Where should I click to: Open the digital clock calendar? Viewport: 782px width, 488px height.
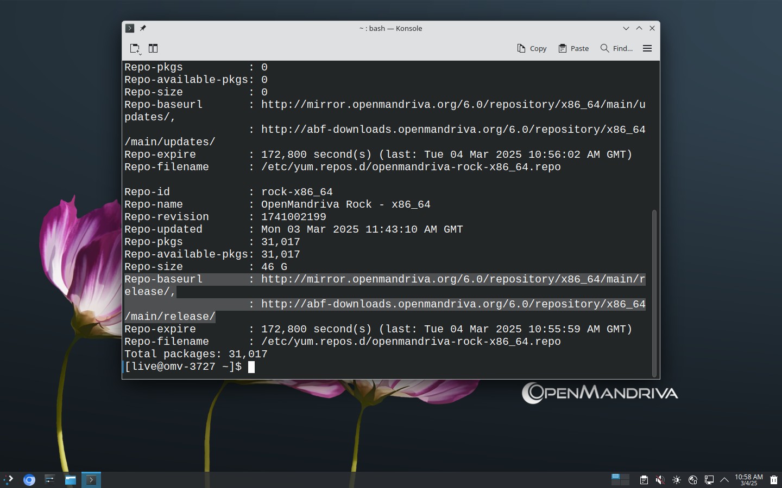tap(749, 480)
